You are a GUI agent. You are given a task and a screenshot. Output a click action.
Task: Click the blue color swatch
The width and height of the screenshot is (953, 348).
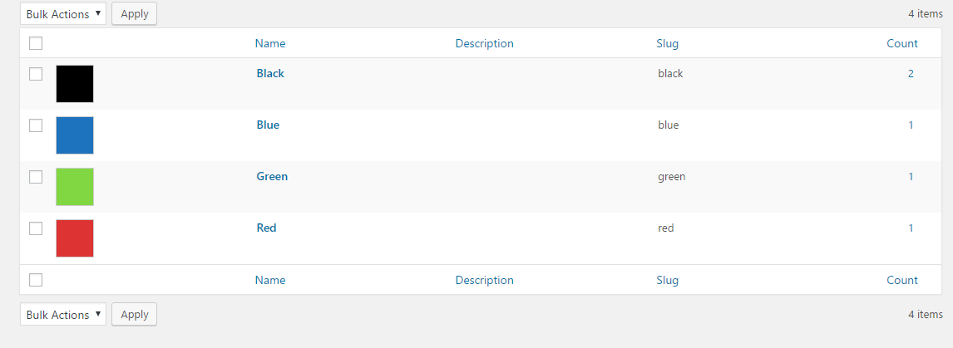pyautogui.click(x=75, y=135)
